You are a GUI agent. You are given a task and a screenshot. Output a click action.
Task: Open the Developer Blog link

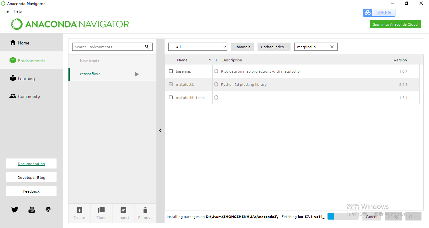31,177
